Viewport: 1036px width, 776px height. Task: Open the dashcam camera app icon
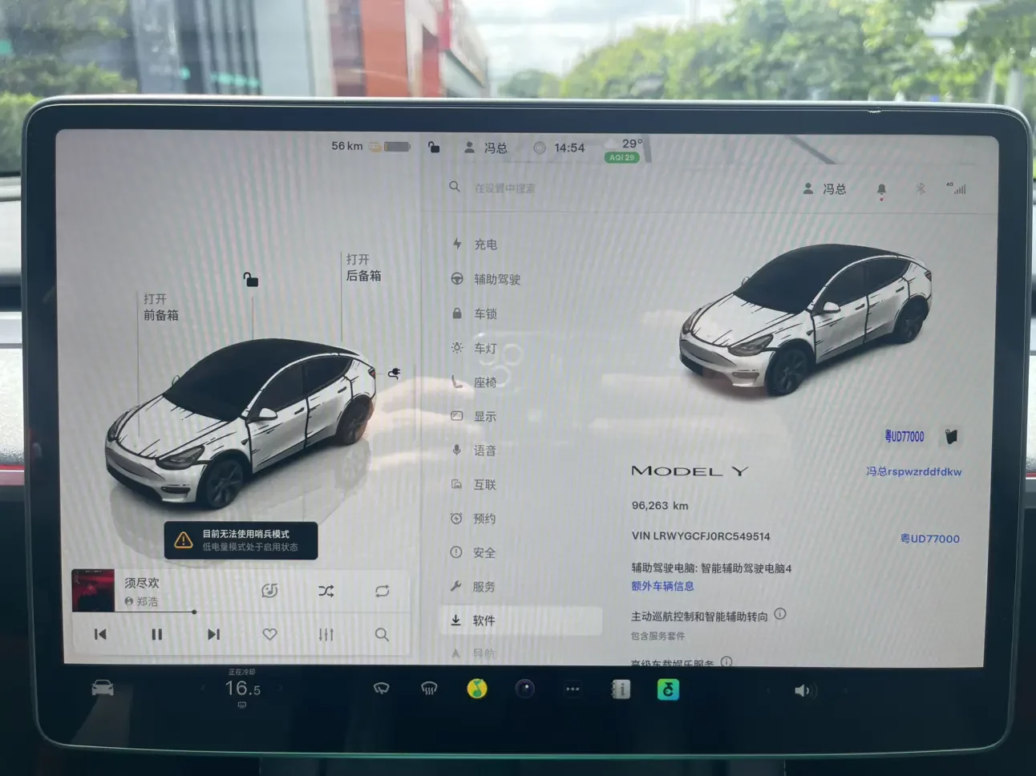pos(525,689)
